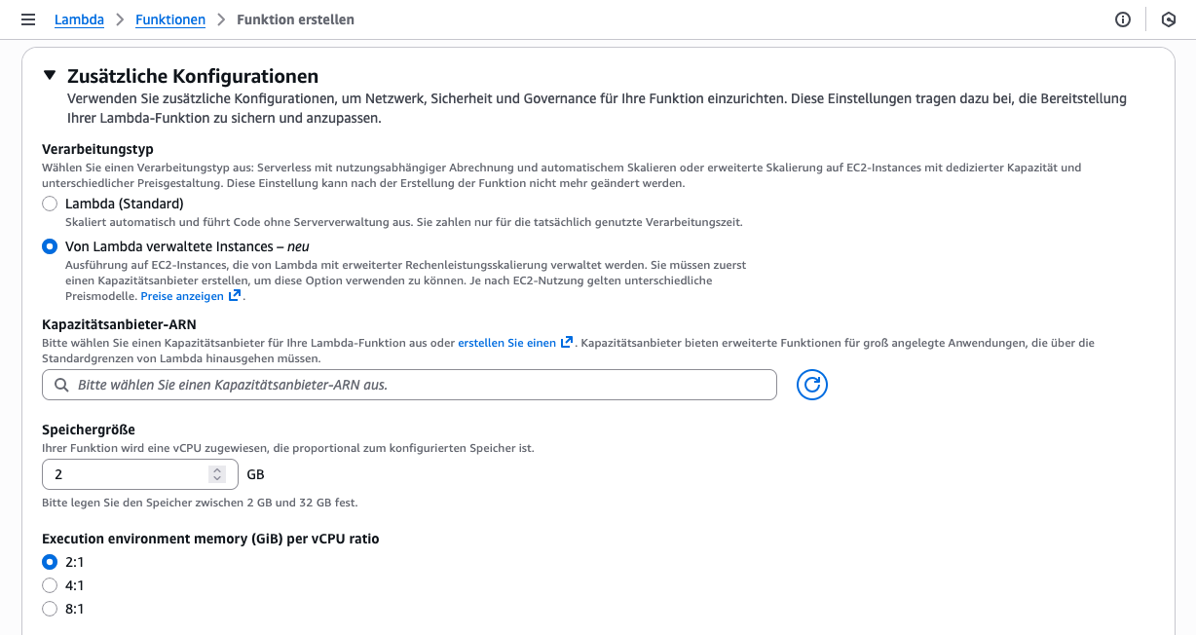1196x635 pixels.
Task: Open the Kapazitätsanbieter-ARN selection field
Action: click(x=419, y=385)
